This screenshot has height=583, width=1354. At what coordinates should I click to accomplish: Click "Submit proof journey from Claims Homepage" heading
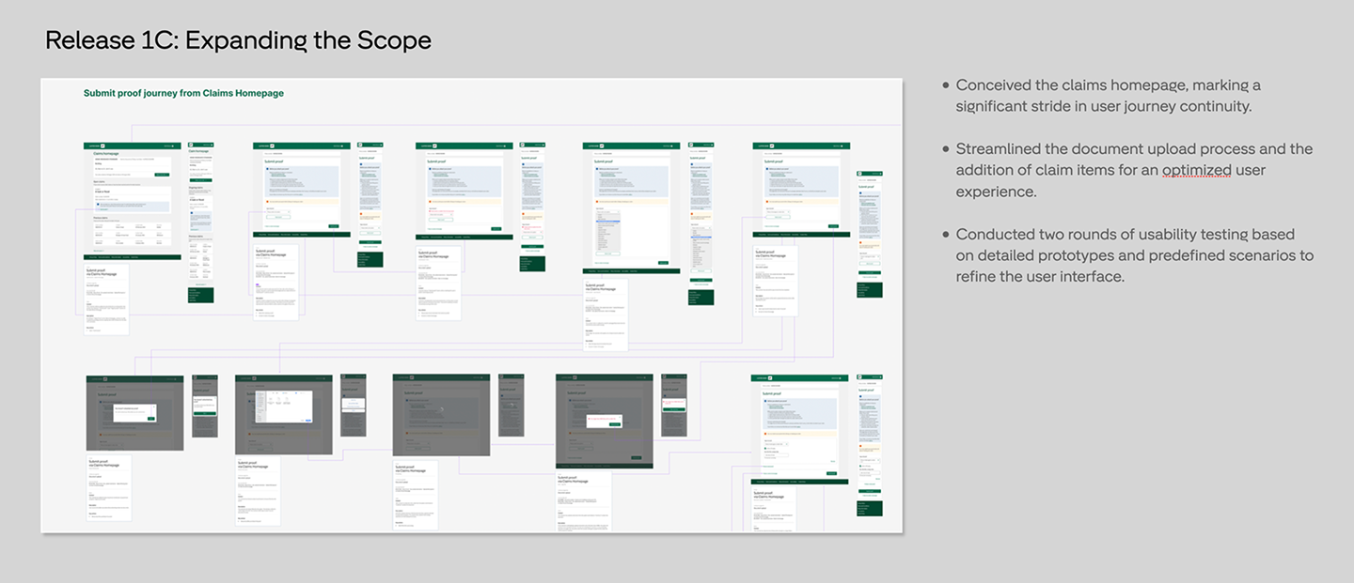[x=183, y=93]
